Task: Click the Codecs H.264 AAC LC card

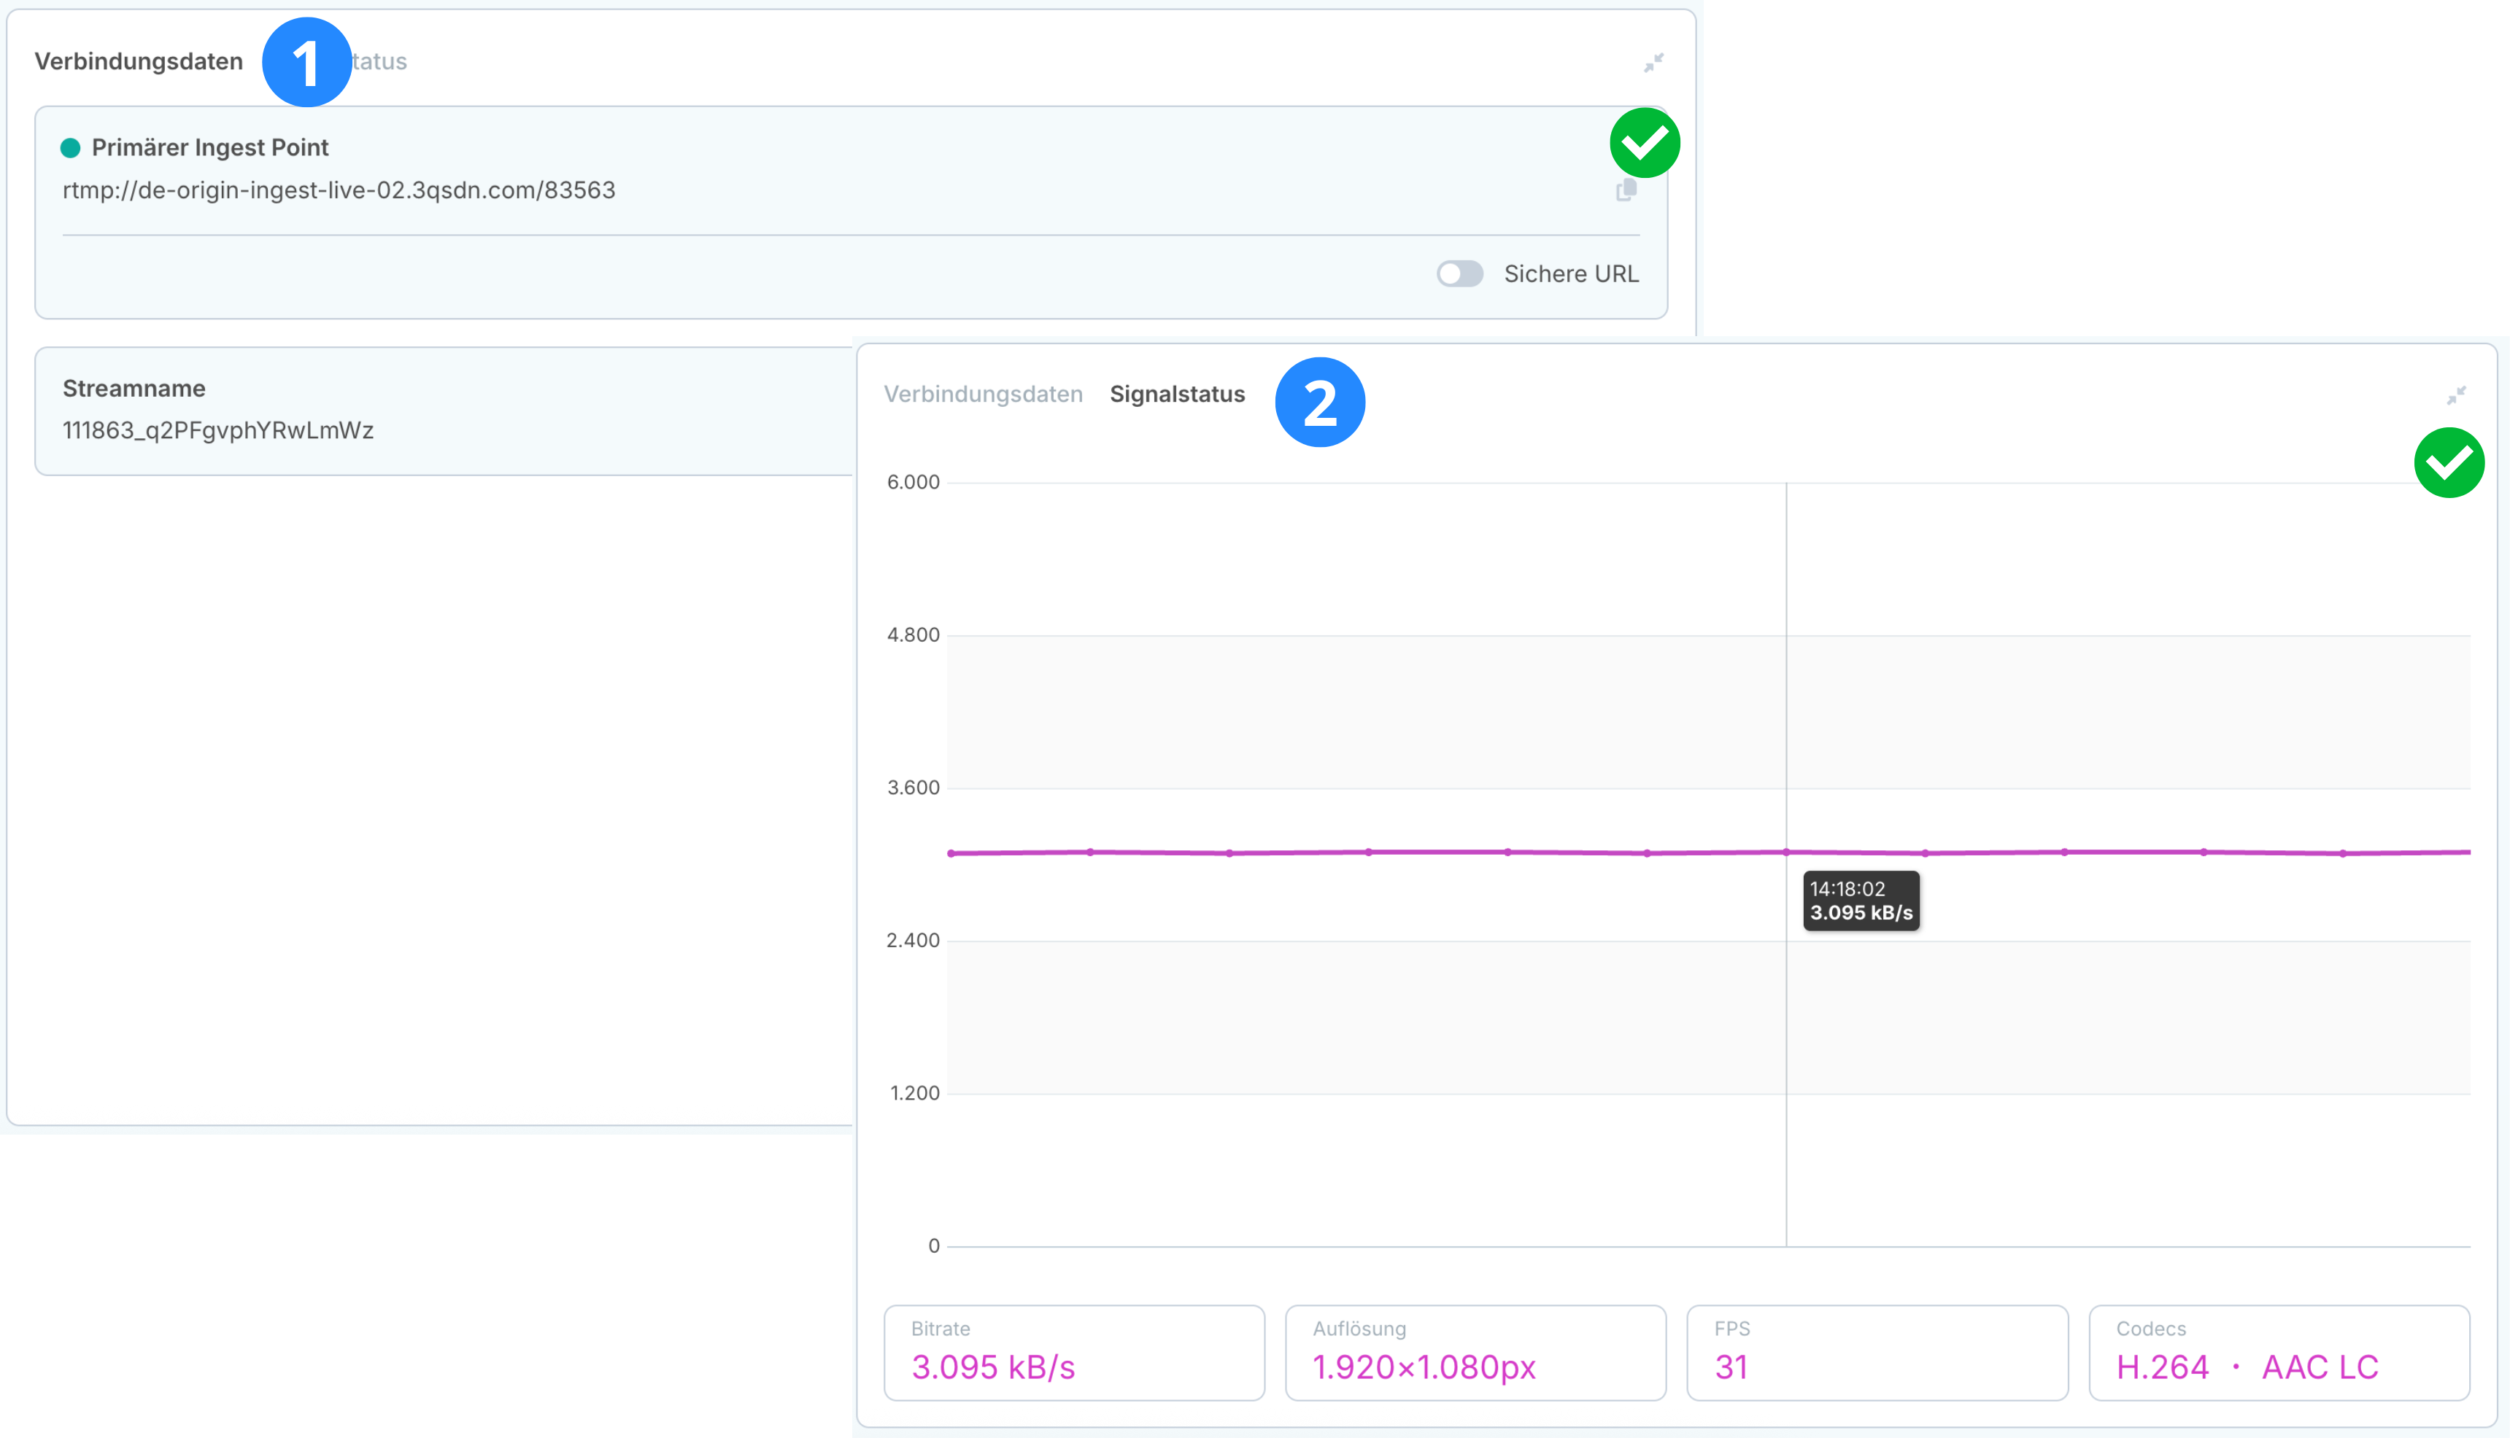Action: coord(2278,1352)
